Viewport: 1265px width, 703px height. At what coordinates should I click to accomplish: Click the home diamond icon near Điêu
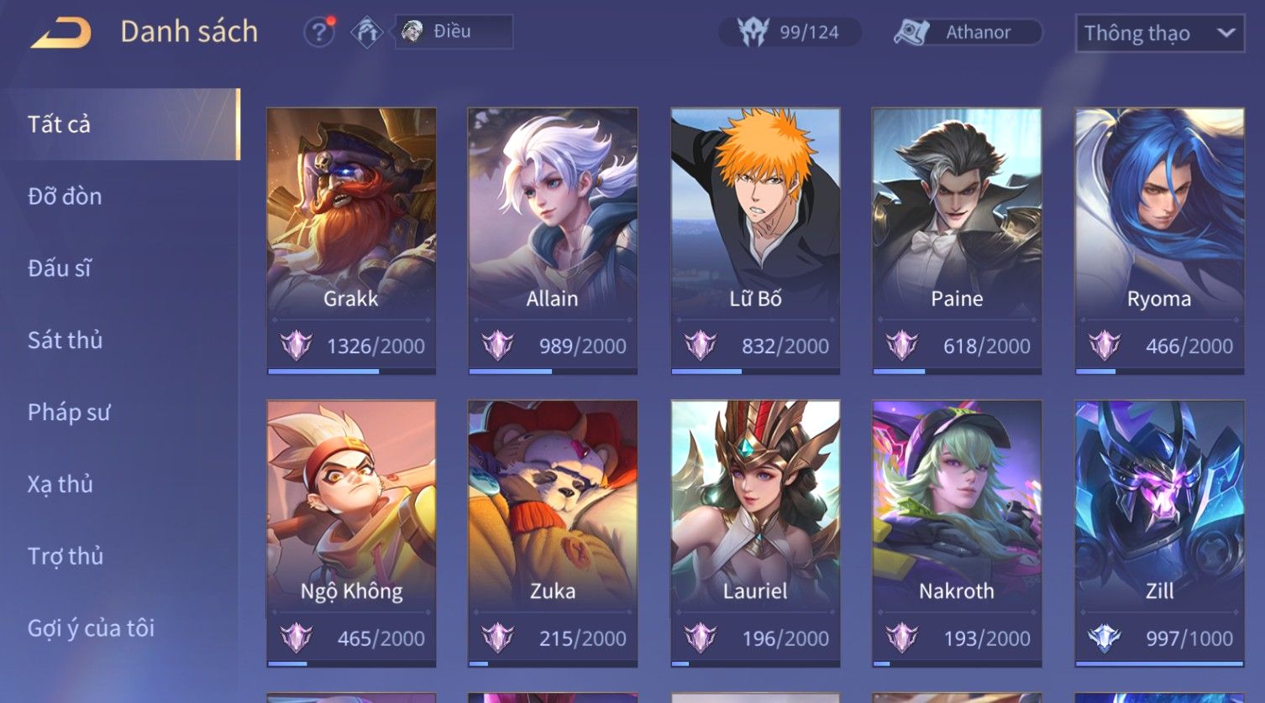pos(367,33)
